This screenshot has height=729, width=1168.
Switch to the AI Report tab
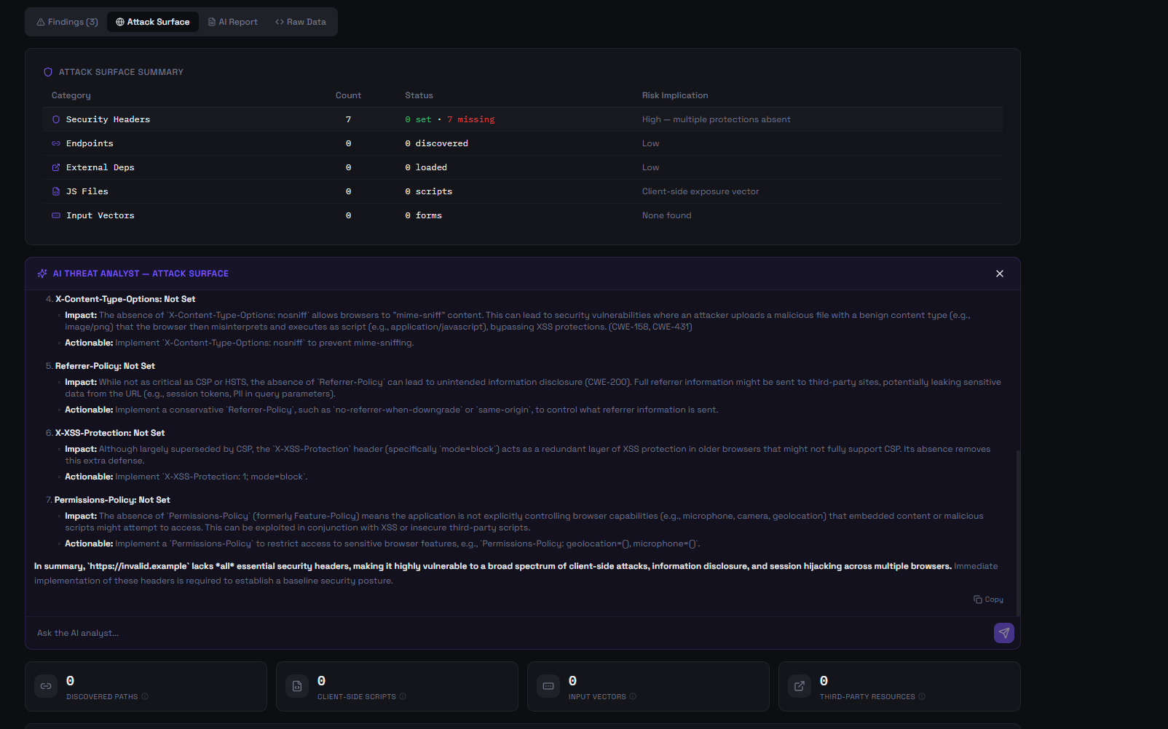coord(233,22)
